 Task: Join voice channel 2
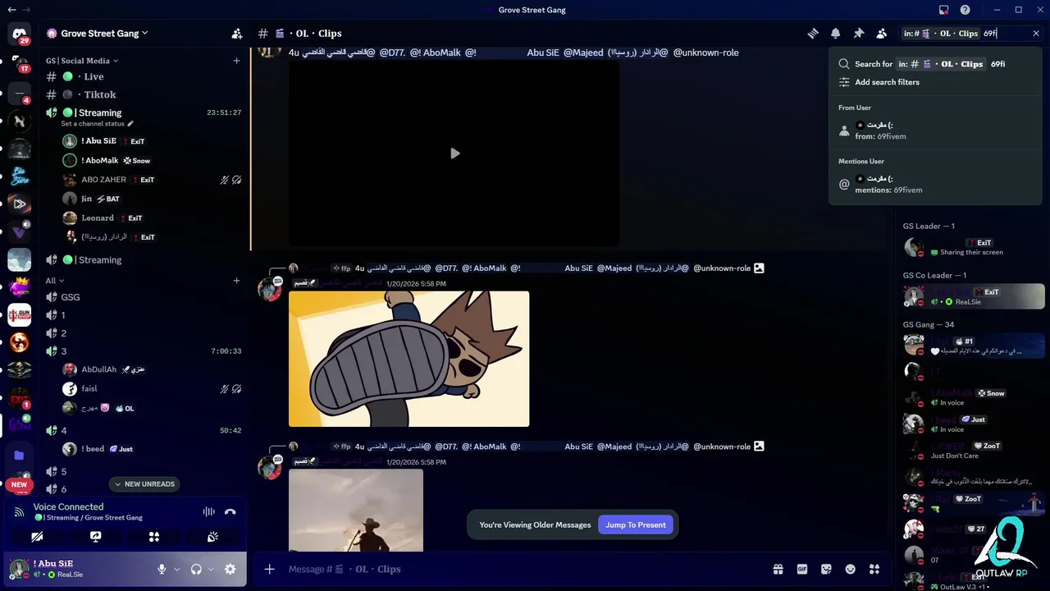point(144,333)
